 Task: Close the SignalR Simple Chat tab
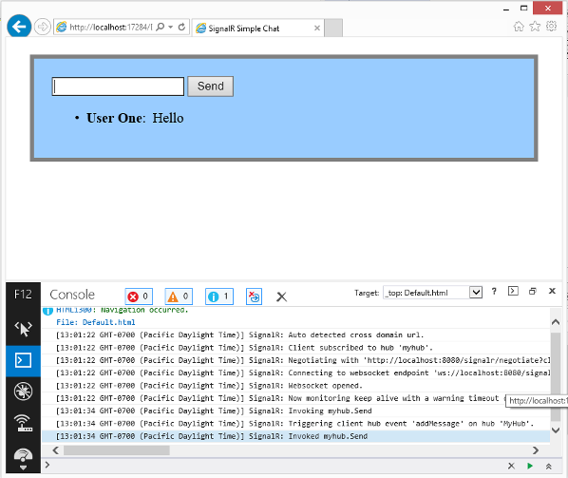pos(317,28)
